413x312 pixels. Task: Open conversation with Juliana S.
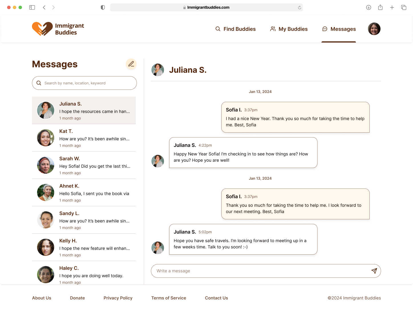pos(84,110)
